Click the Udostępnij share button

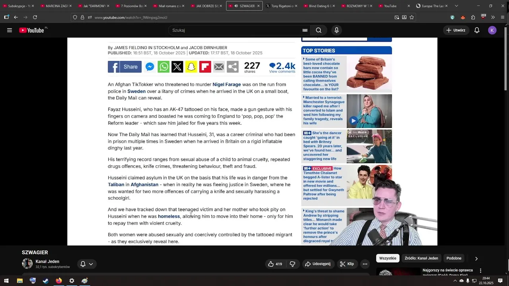pos(317,264)
